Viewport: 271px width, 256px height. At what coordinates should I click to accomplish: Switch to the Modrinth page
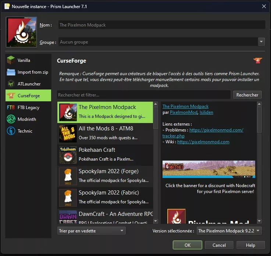point(28,119)
